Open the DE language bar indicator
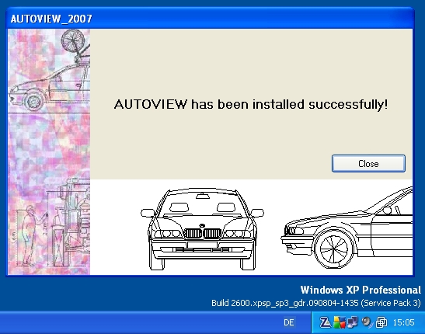 point(289,322)
